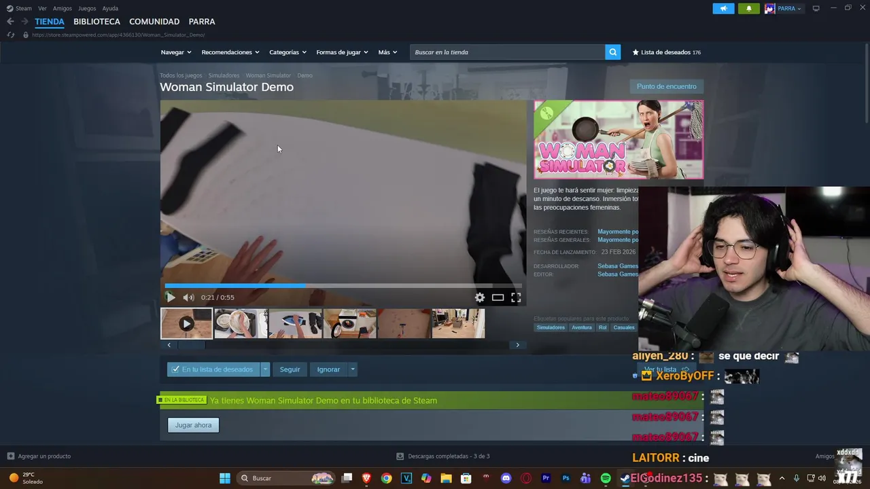
Task: Switch video to theater mode
Action: click(x=498, y=297)
